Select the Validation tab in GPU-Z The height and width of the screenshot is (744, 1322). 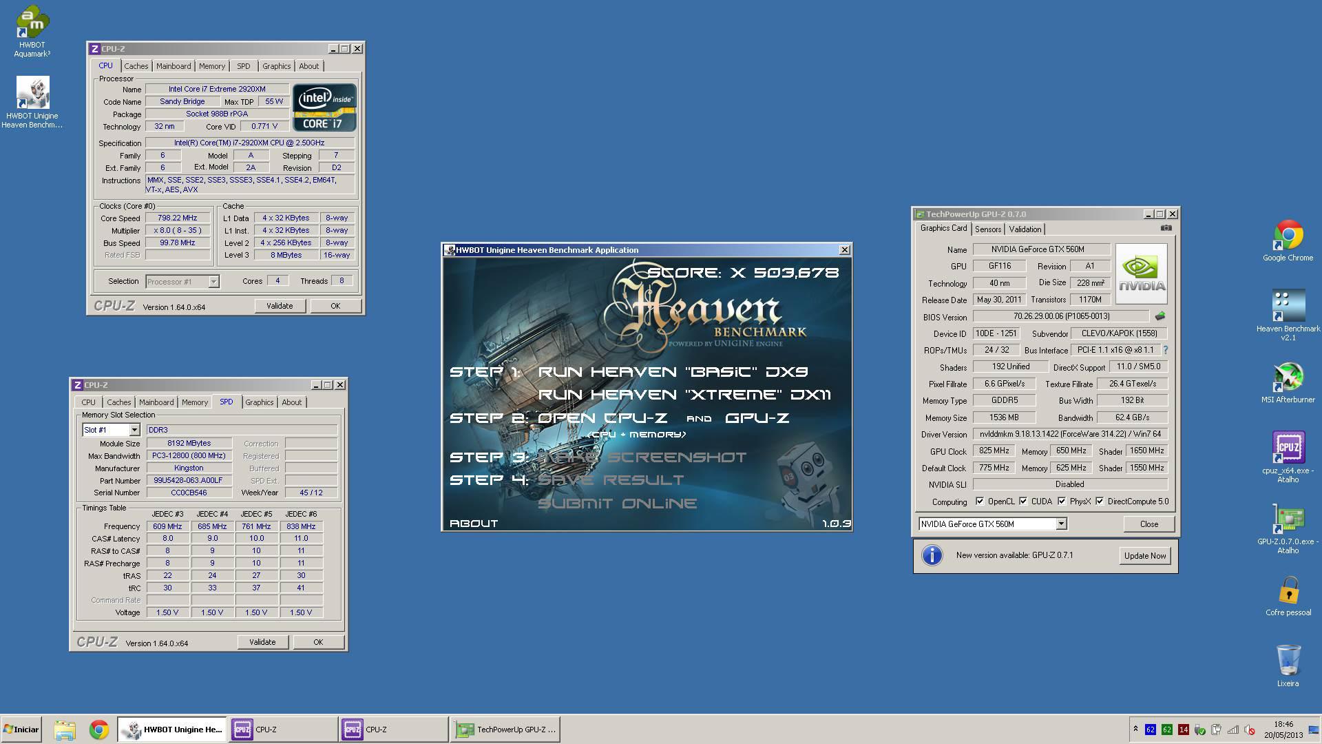click(1025, 229)
